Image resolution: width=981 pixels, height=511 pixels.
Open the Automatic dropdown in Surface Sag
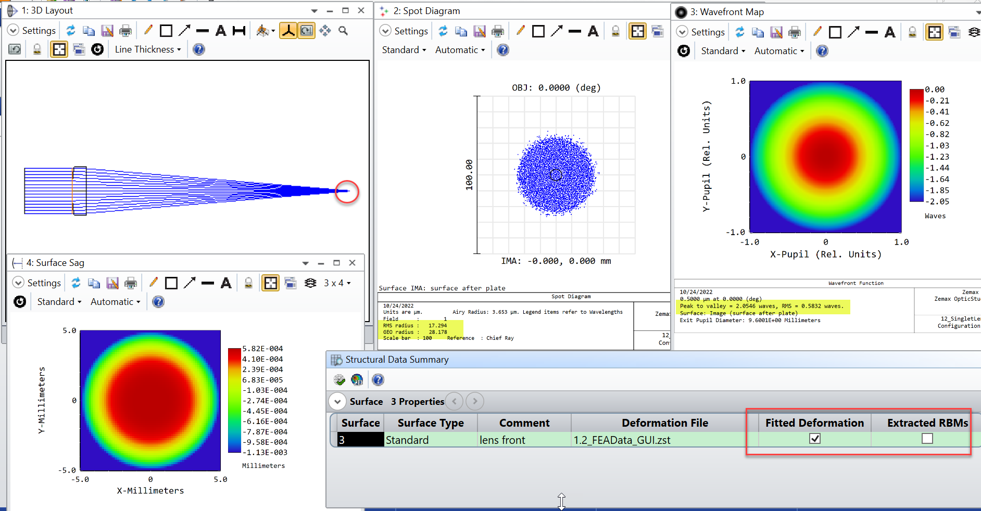coord(116,302)
